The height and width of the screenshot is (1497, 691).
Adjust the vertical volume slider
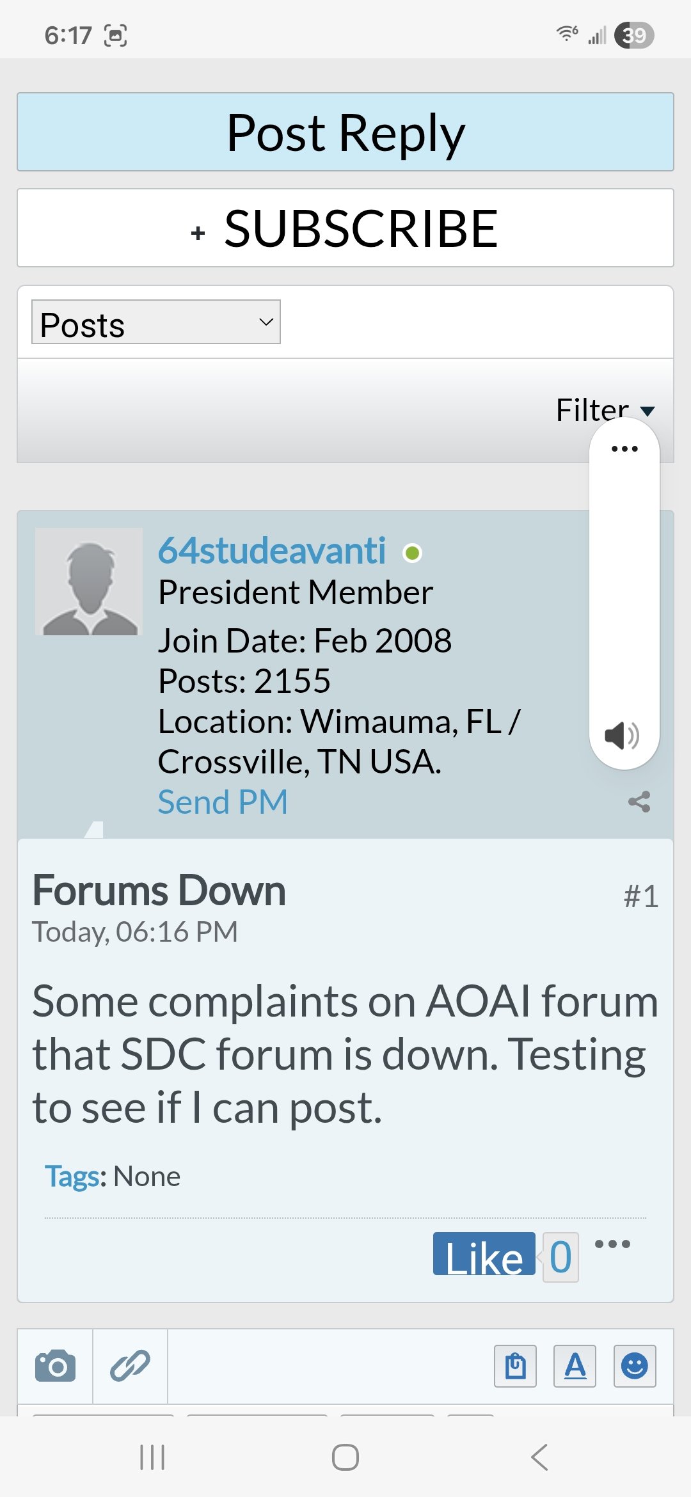coord(624,589)
